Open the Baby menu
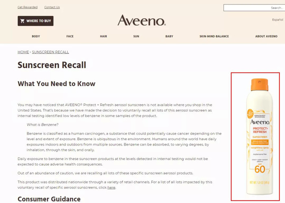Viewport: 285px width, 203px height. [x=169, y=36]
